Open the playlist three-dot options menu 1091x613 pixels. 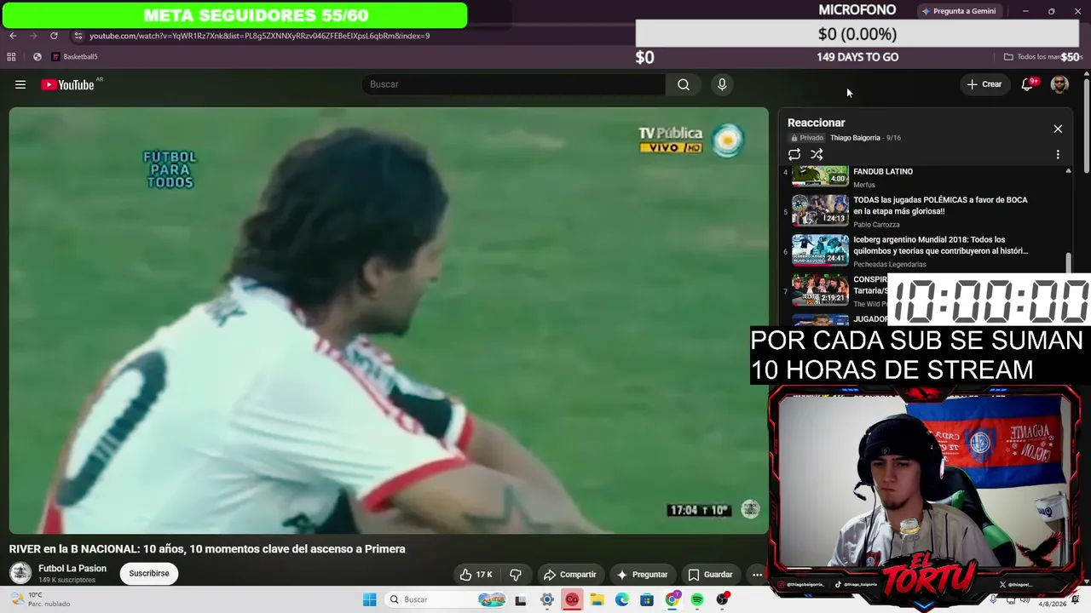[1058, 154]
